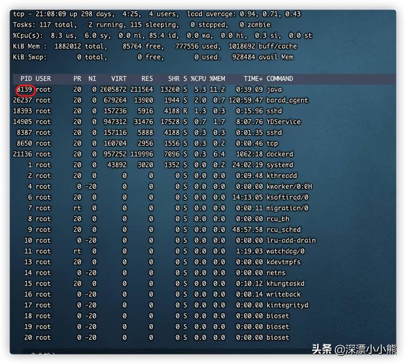Screen dimensions: 406x364
Task: Click the VIRT column header
Action: 119,78
